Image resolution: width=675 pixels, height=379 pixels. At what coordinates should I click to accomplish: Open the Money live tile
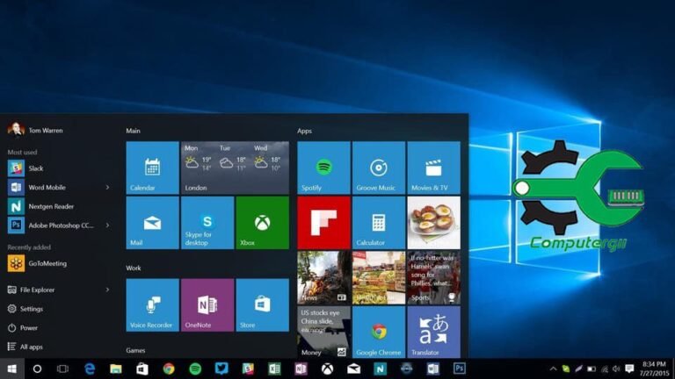coord(323,333)
